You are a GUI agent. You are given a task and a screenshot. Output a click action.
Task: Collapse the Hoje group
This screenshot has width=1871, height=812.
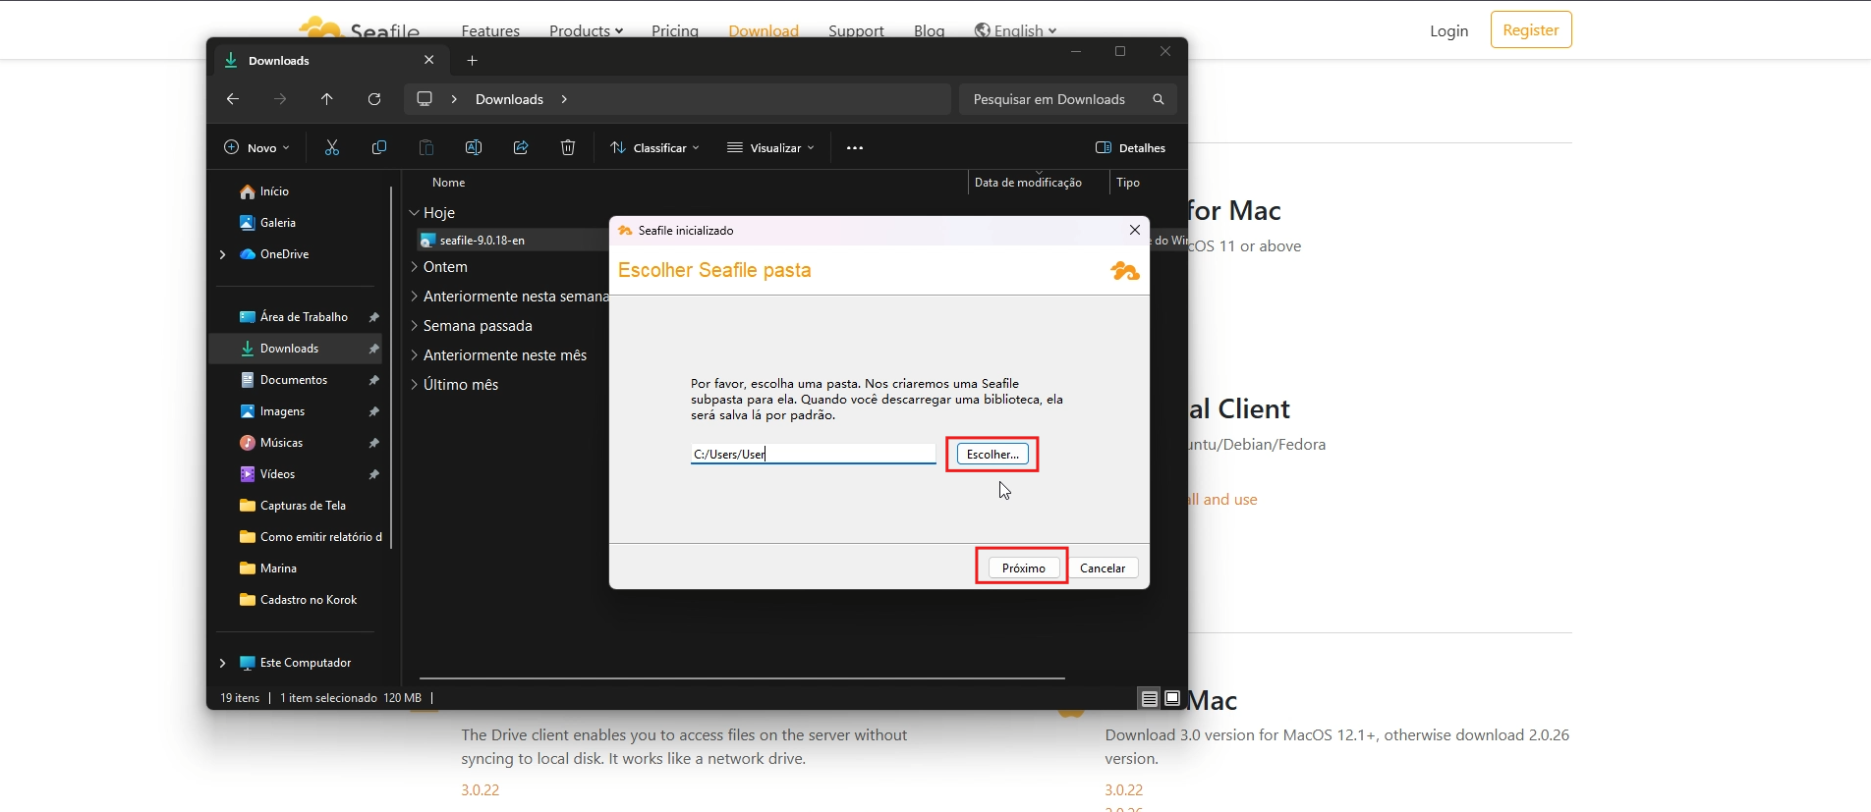pyautogui.click(x=415, y=213)
